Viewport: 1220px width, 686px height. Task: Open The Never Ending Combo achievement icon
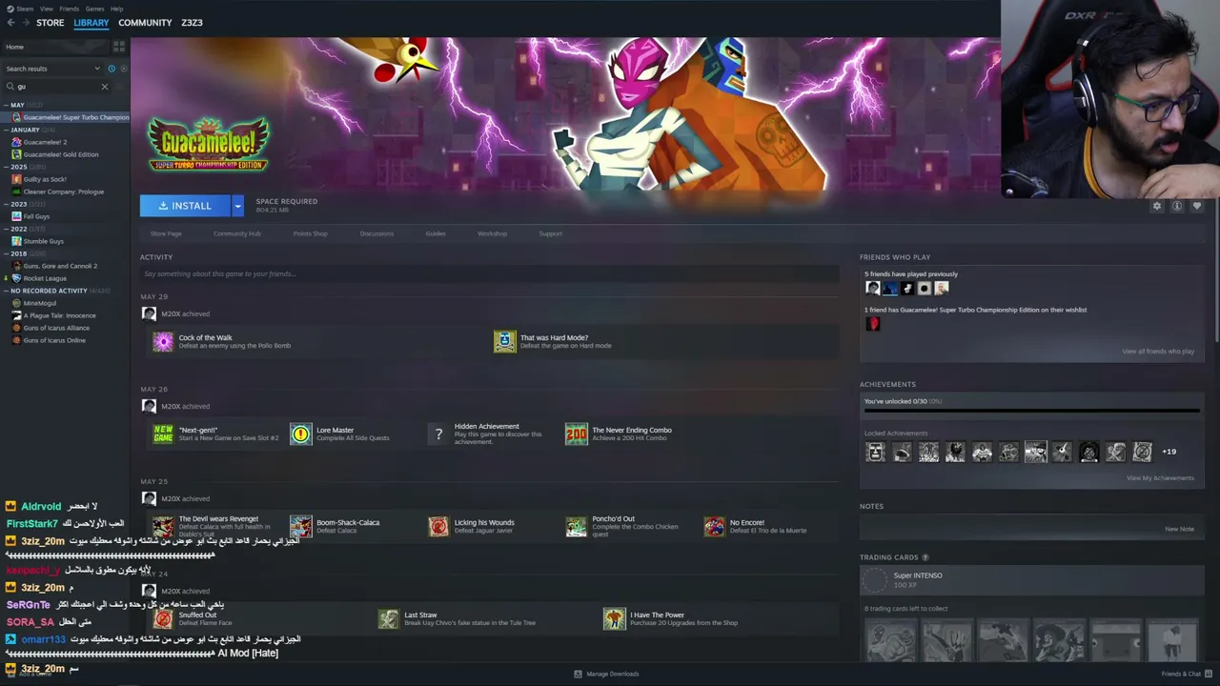[x=577, y=434]
